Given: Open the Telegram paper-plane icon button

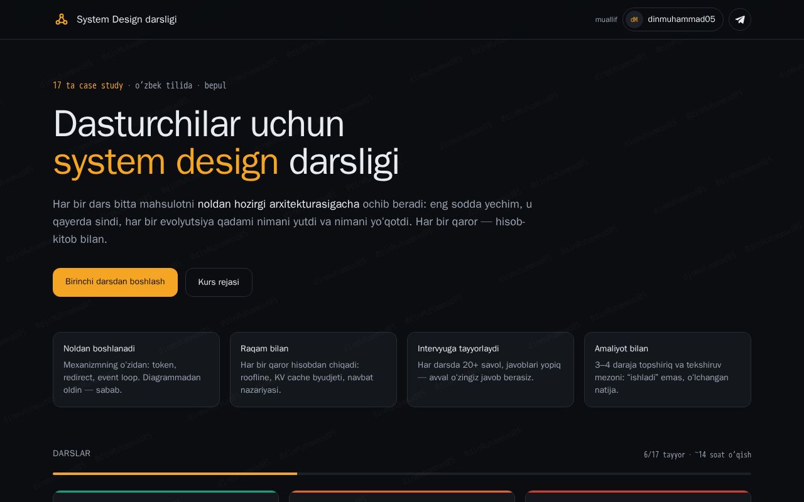Looking at the screenshot, I should click(x=740, y=19).
